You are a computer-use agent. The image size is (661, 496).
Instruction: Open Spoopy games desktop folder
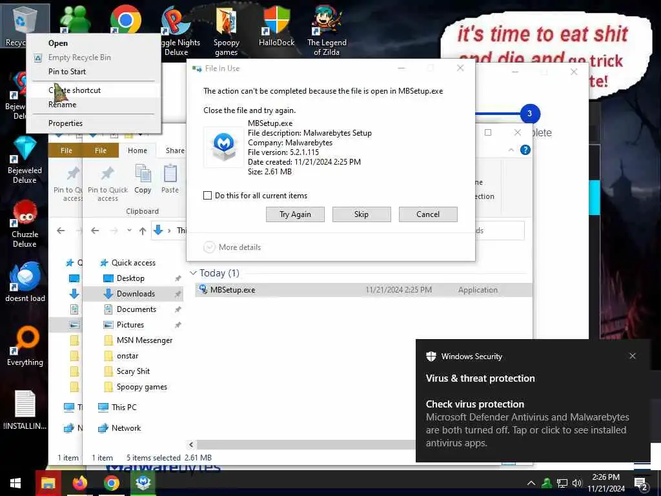click(227, 31)
